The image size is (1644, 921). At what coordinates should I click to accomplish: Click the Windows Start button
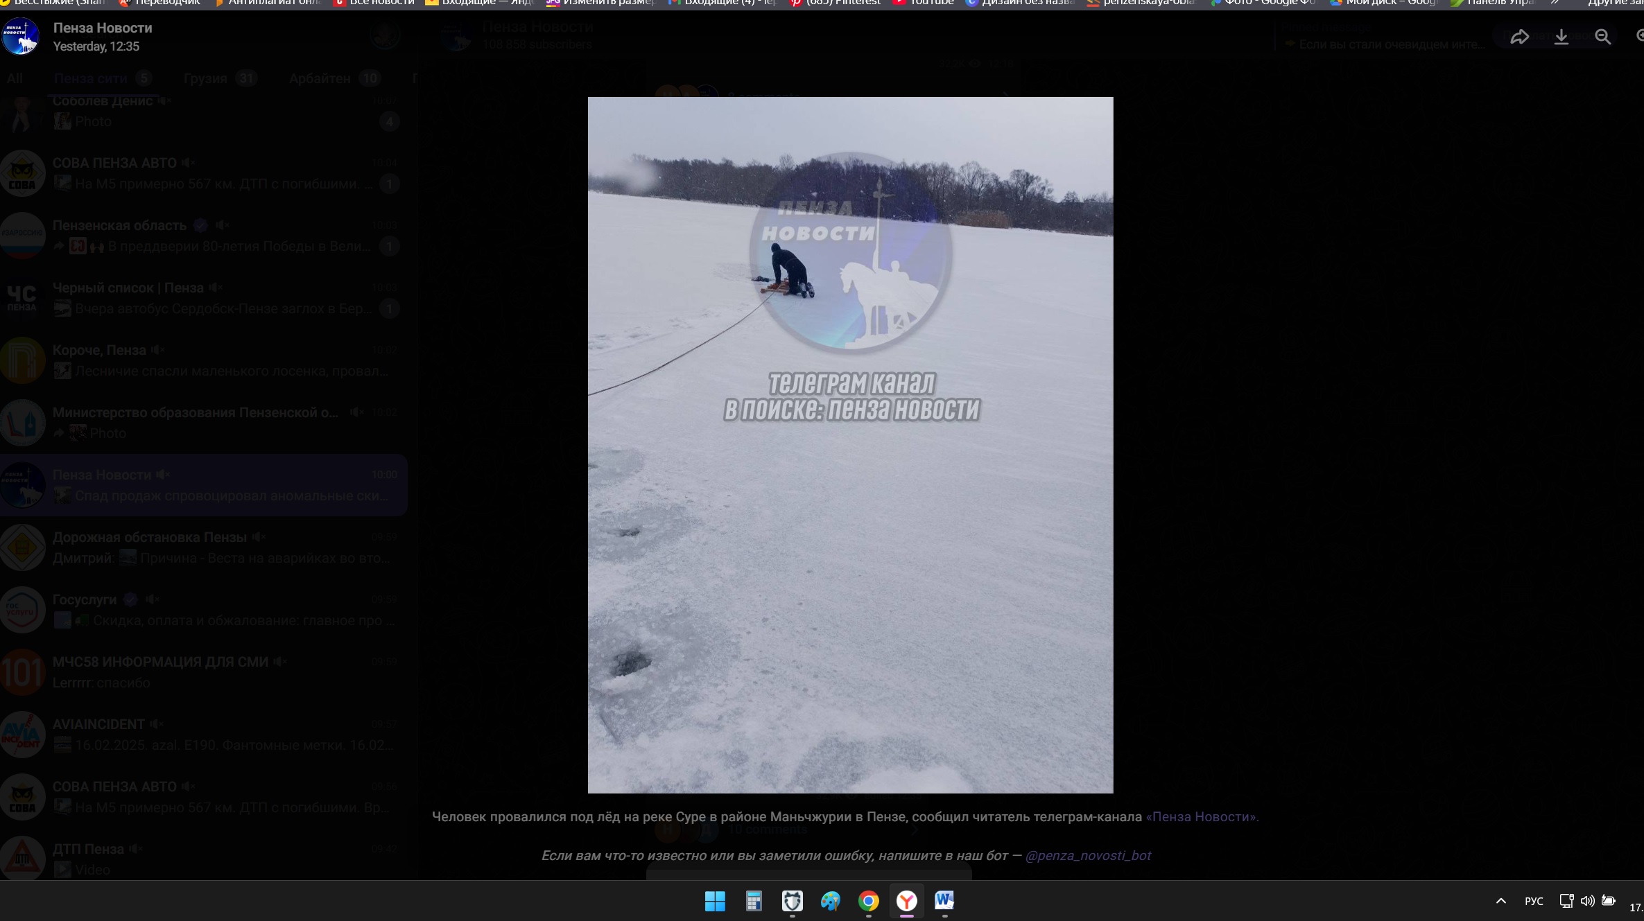715,901
